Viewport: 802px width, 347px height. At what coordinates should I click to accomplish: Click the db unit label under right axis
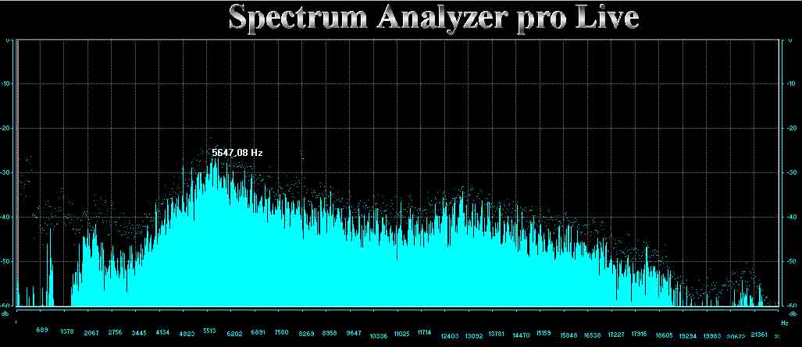coord(793,313)
